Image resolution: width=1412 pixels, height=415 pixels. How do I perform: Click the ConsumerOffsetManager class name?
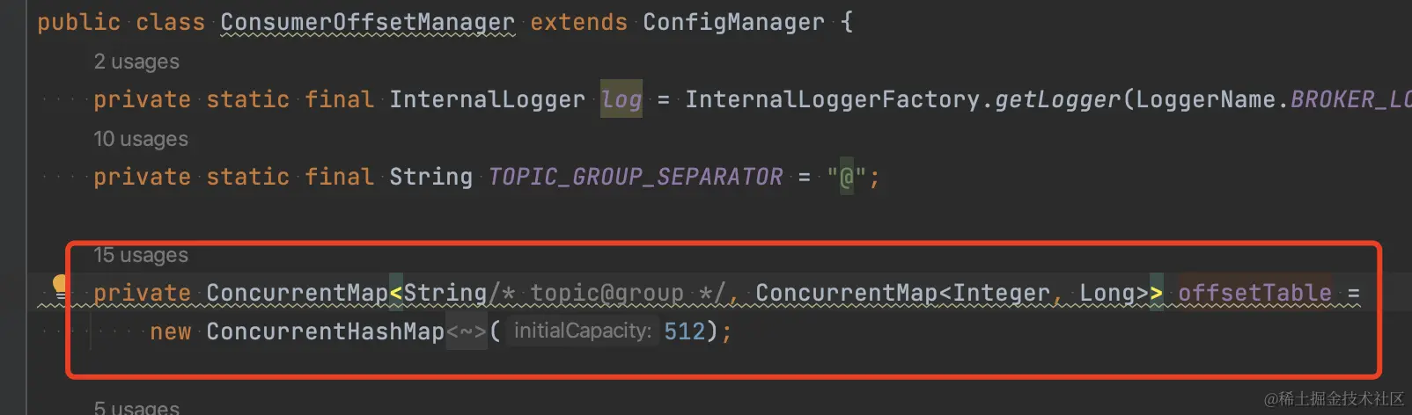(367, 22)
